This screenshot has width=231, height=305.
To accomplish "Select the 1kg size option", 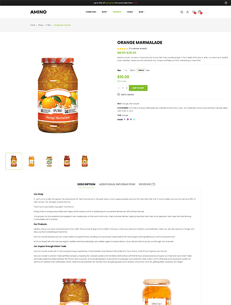I will point(126,70).
